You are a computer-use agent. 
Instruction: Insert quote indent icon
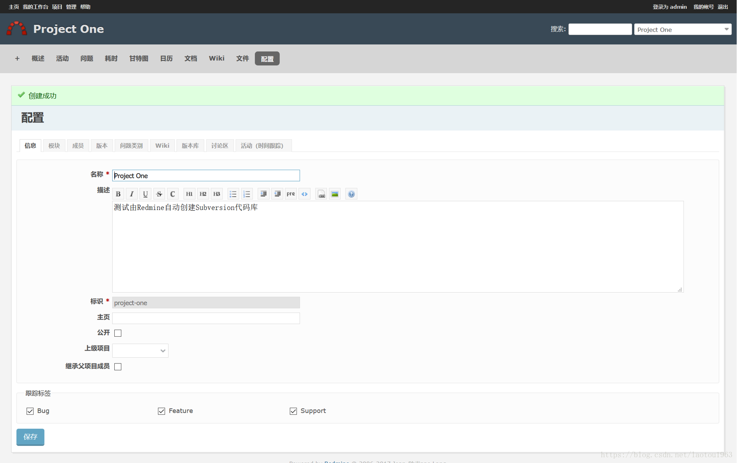pyautogui.click(x=263, y=194)
